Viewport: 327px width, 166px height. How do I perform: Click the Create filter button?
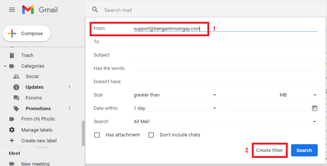pyautogui.click(x=269, y=150)
